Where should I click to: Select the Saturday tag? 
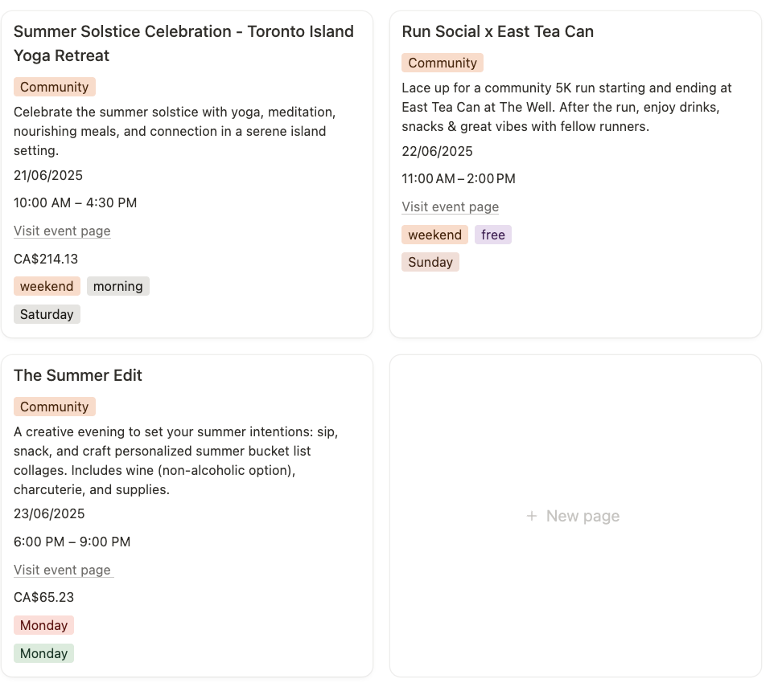(47, 314)
